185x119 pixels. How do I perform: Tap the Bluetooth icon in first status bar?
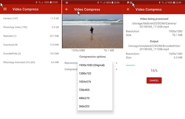point(36,2)
